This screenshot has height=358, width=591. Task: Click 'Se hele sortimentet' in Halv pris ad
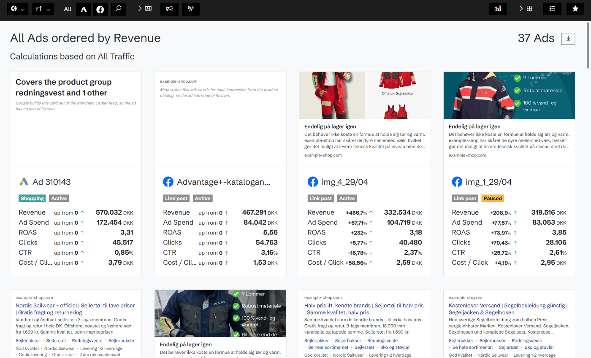click(x=328, y=347)
